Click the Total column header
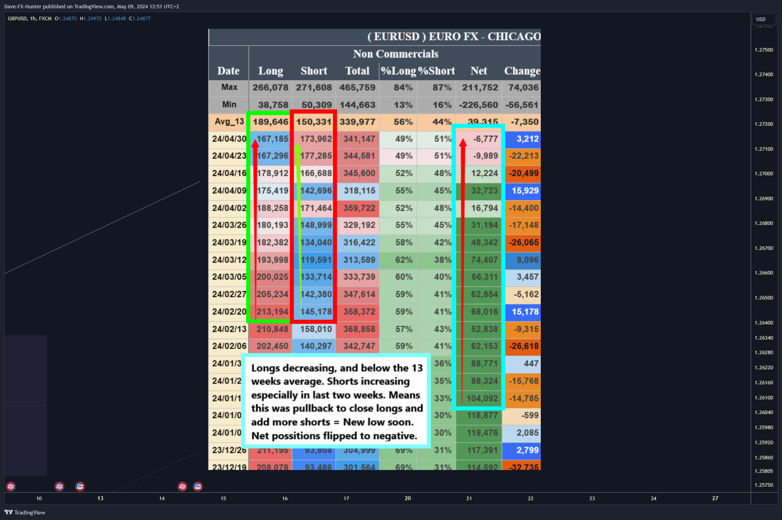782x520 pixels. coord(357,71)
